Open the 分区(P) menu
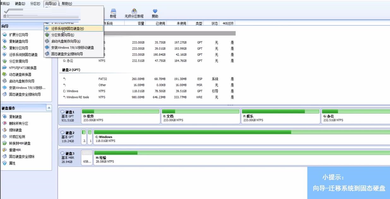 (35, 3)
